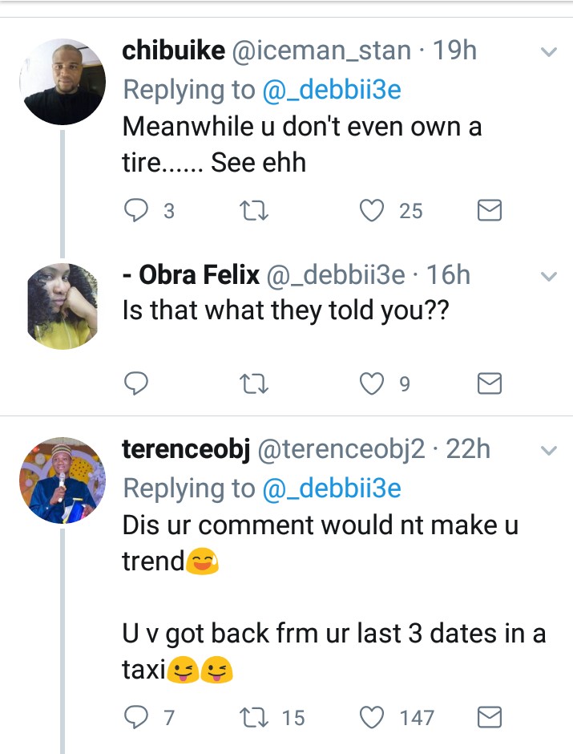Open more options caret on terenceobj's tweet
573x754 pixels.
point(549,451)
